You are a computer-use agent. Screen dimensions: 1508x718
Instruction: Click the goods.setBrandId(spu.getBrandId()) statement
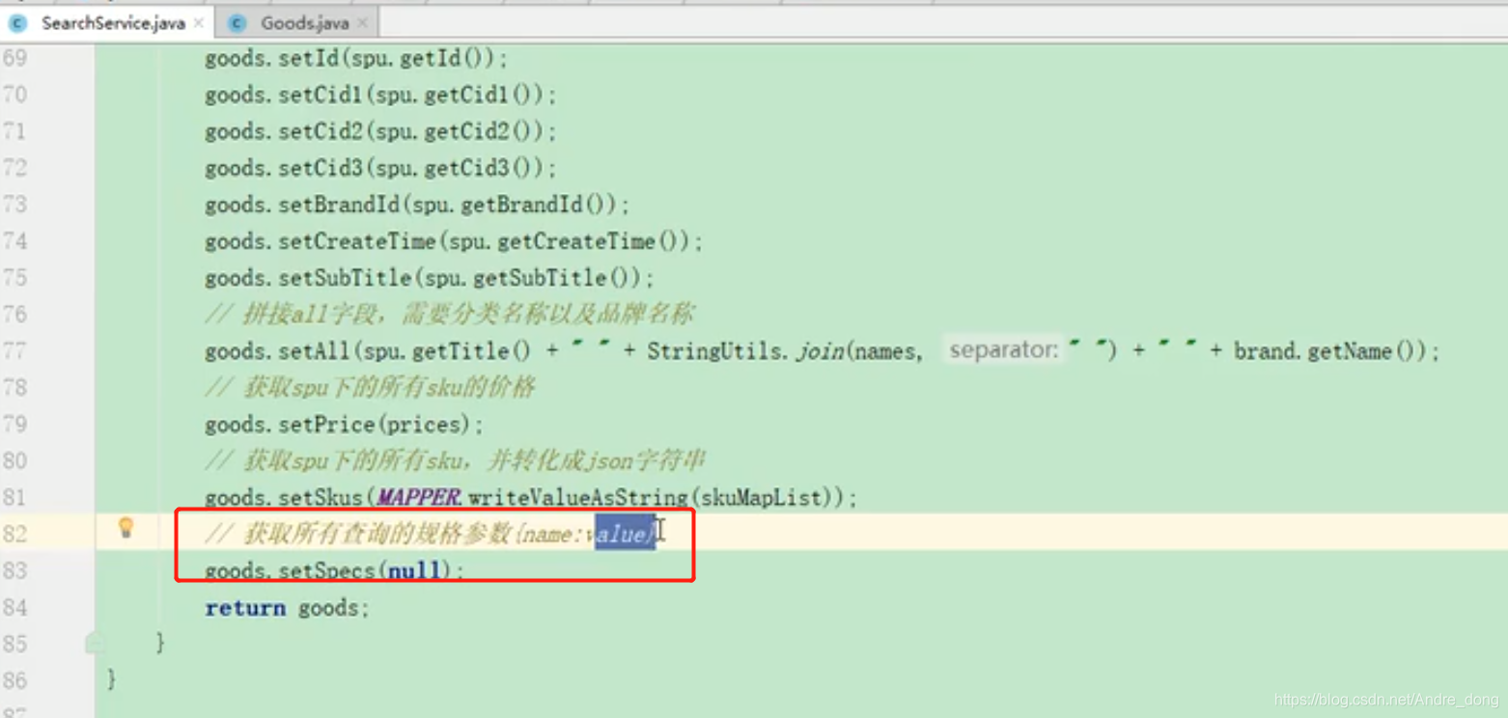point(417,206)
